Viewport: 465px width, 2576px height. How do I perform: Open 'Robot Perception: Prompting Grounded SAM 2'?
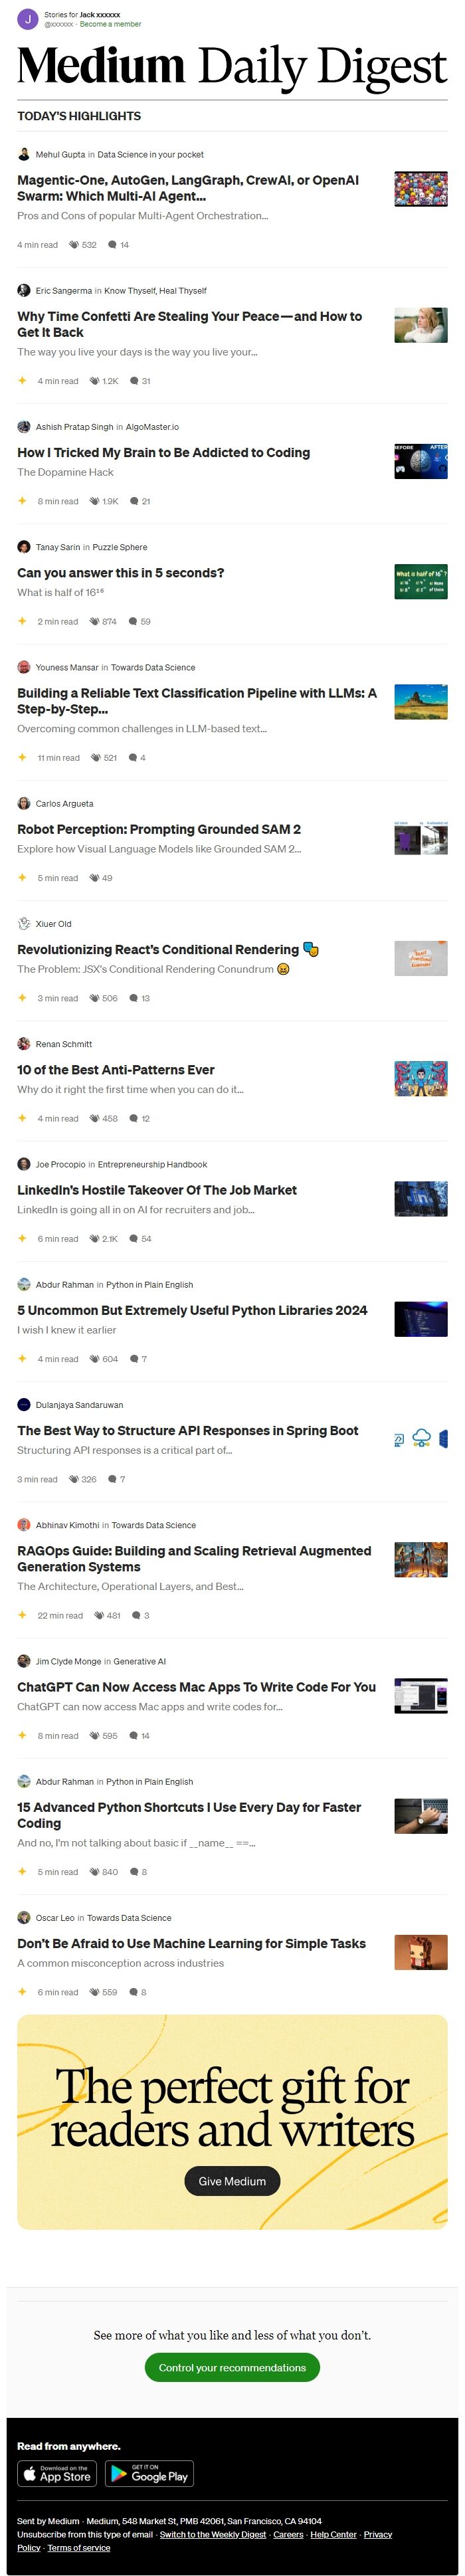point(159,829)
